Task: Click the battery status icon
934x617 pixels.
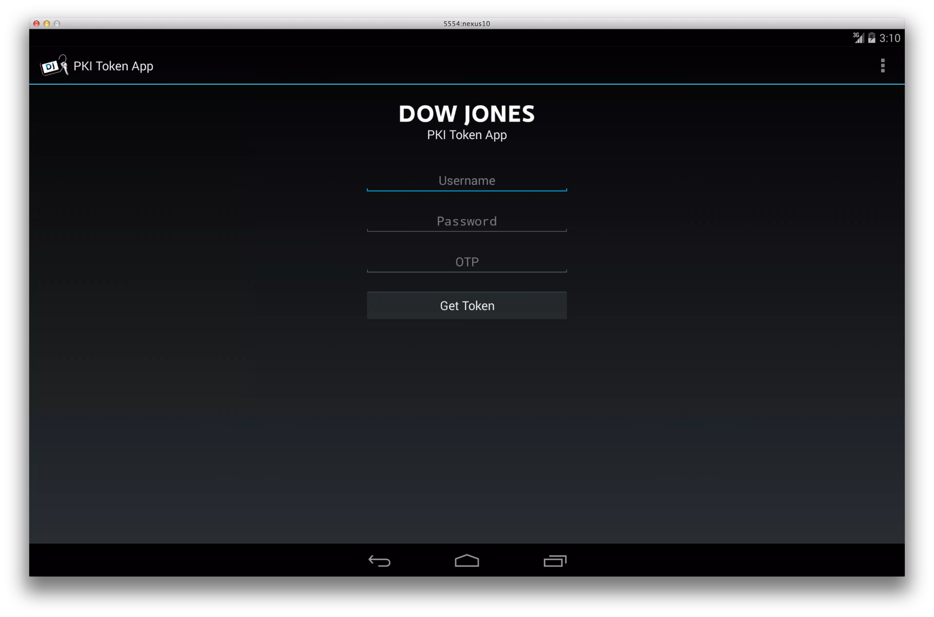Action: point(872,38)
